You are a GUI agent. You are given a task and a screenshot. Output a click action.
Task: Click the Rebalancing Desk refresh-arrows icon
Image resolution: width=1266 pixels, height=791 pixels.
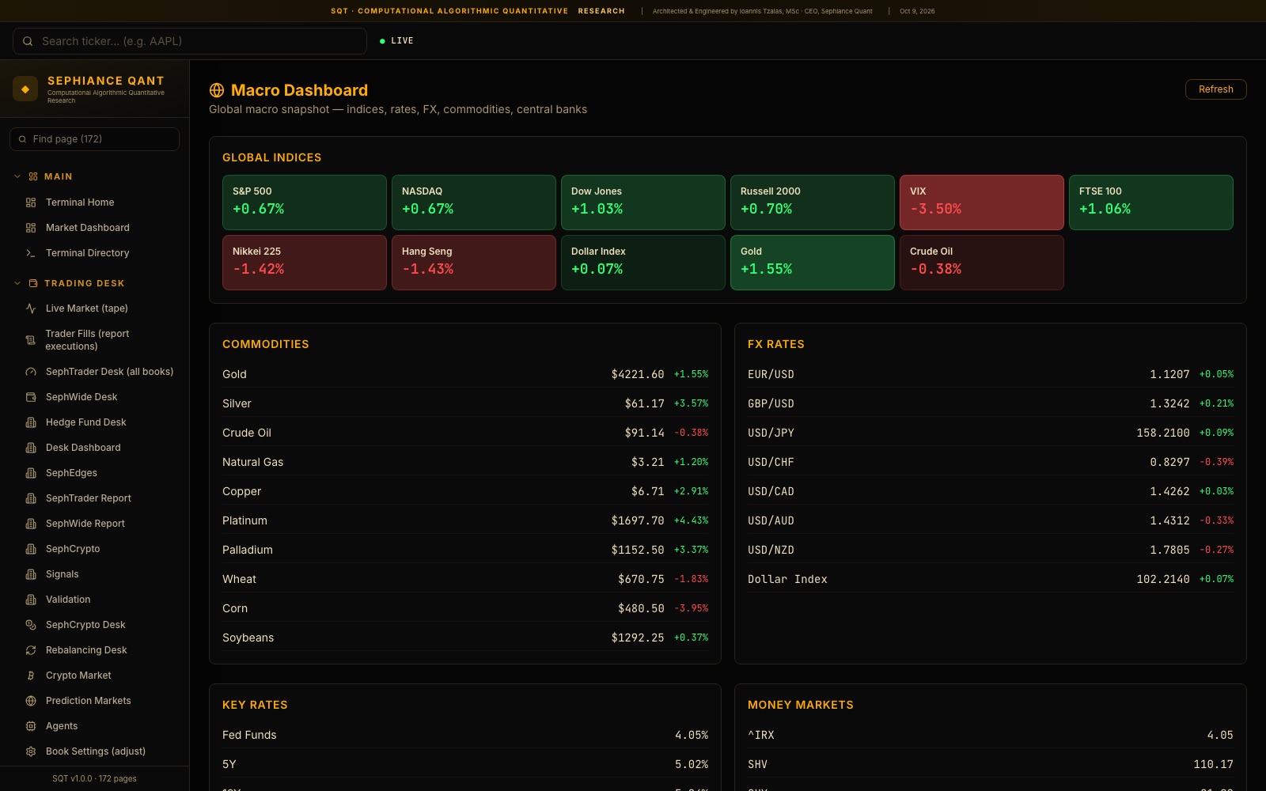pyautogui.click(x=31, y=650)
